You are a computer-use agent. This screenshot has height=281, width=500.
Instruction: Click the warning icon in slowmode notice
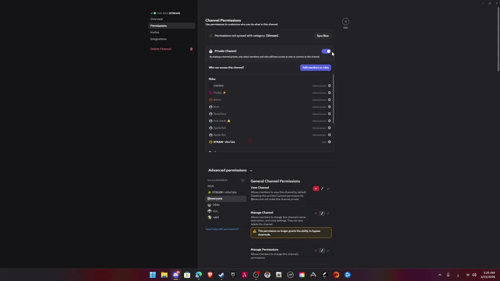coord(255,231)
